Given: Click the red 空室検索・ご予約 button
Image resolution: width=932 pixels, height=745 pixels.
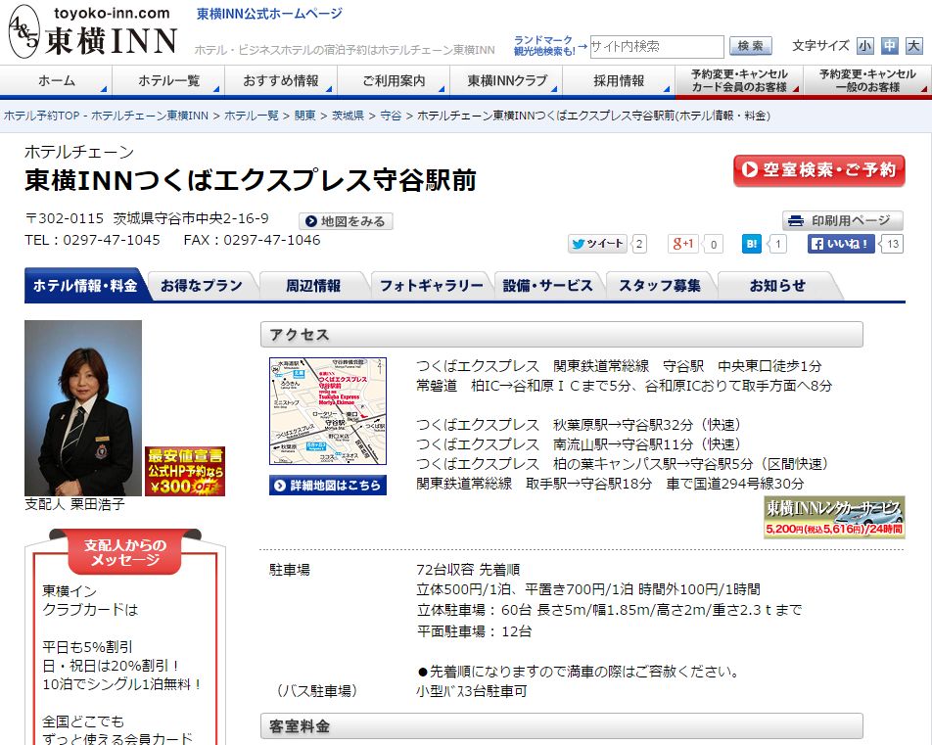Looking at the screenshot, I should point(819,170).
